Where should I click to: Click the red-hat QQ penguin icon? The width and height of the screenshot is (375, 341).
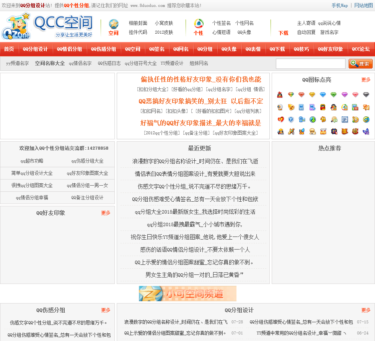coord(280,95)
